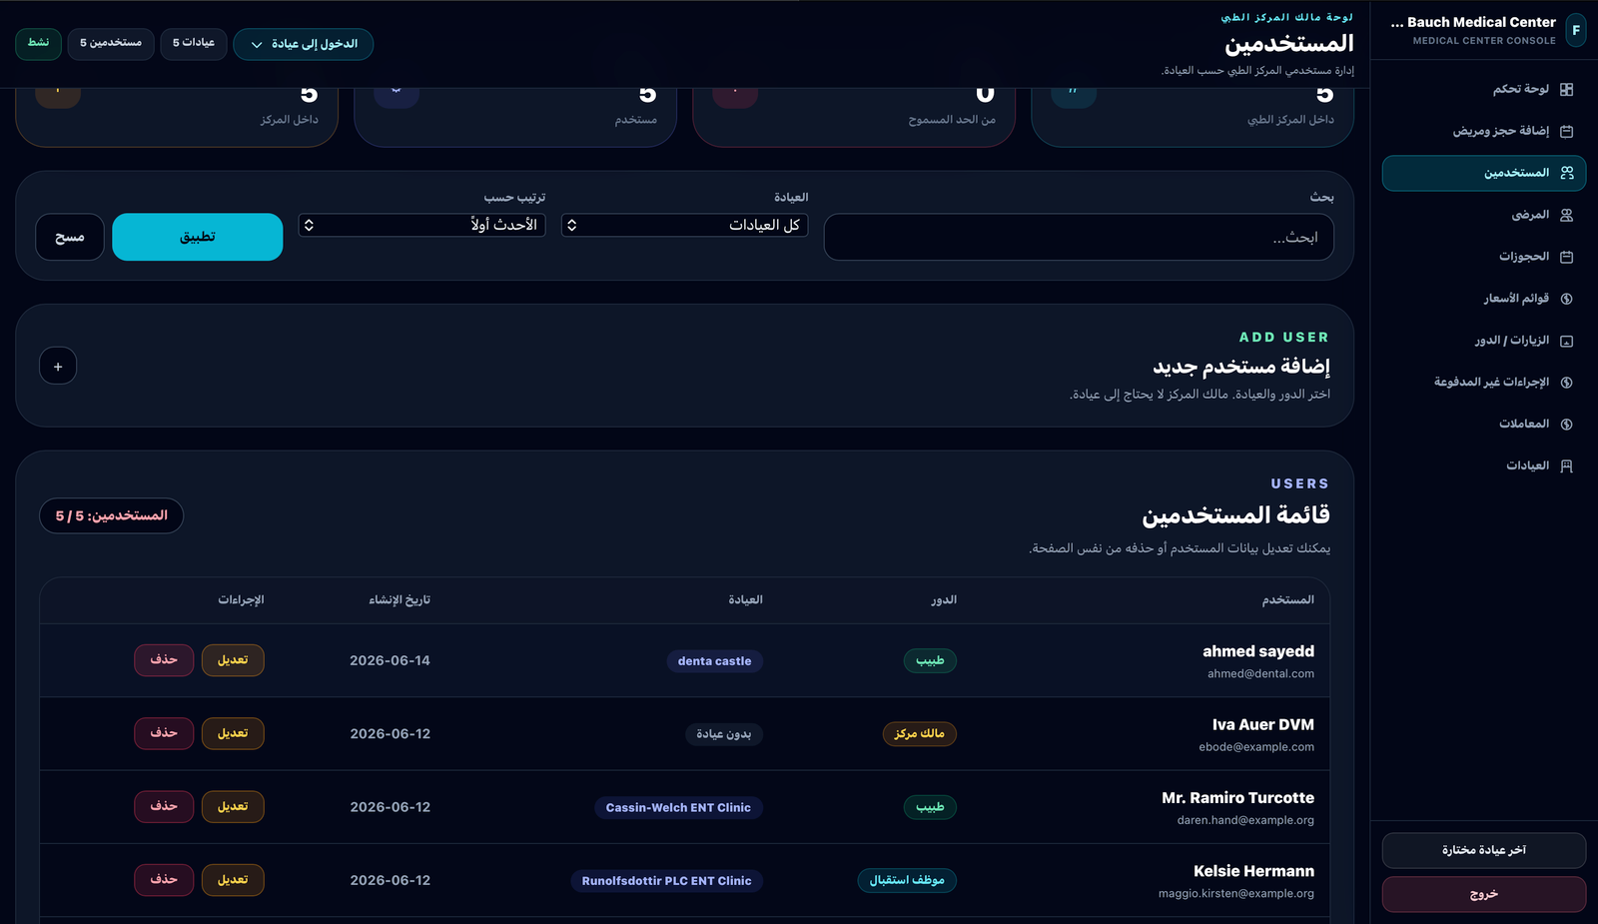Click طبيب badge in ahmed sayedd row

[x=930, y=661]
